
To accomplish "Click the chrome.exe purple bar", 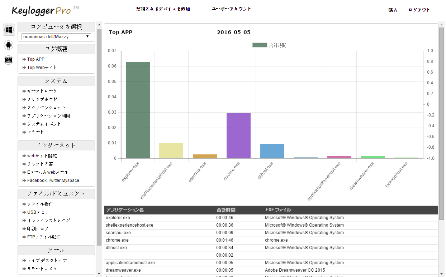I will 239,136.
